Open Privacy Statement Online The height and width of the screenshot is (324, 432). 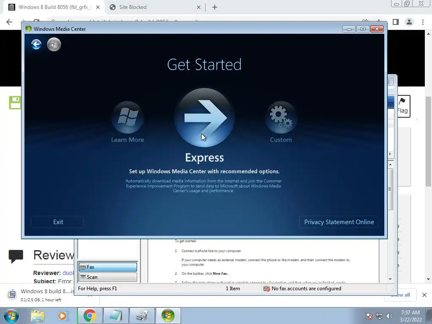tap(339, 222)
